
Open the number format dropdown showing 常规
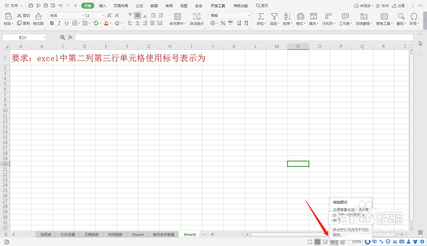coord(248,15)
